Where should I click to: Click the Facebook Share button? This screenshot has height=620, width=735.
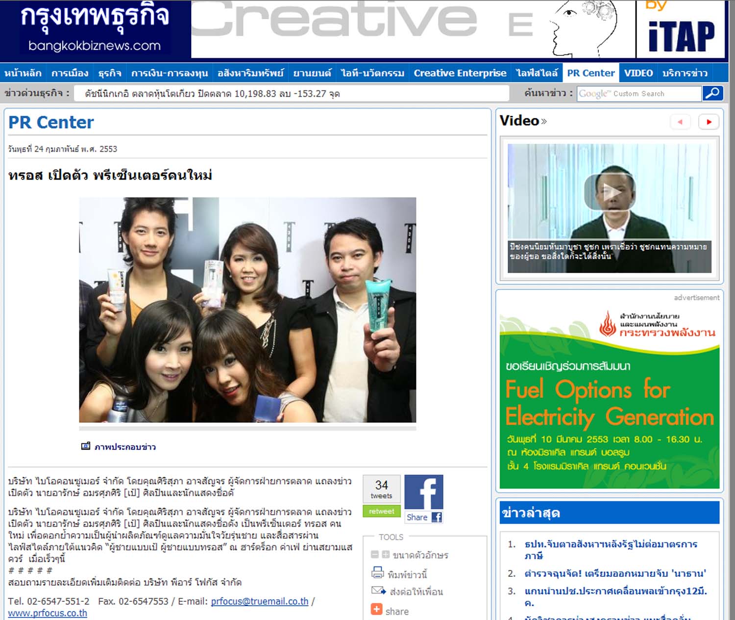click(x=424, y=517)
